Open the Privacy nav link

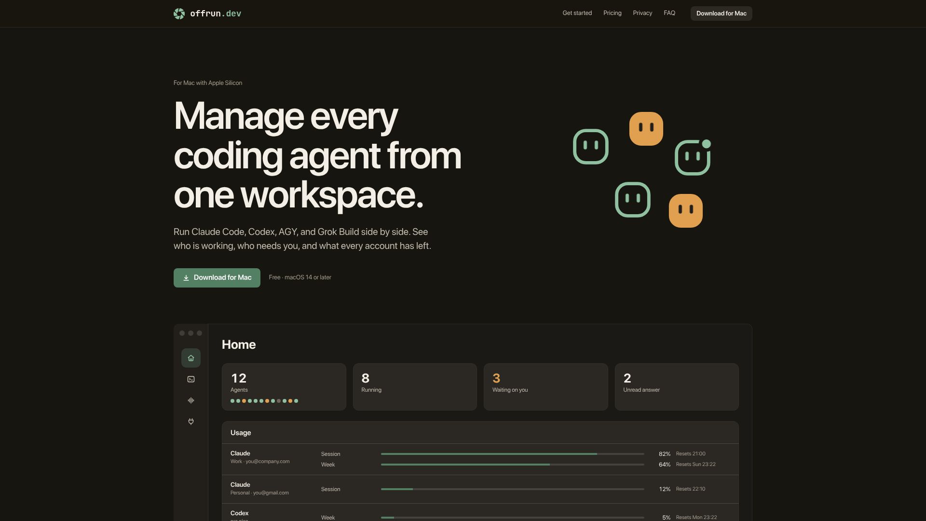pyautogui.click(x=642, y=13)
